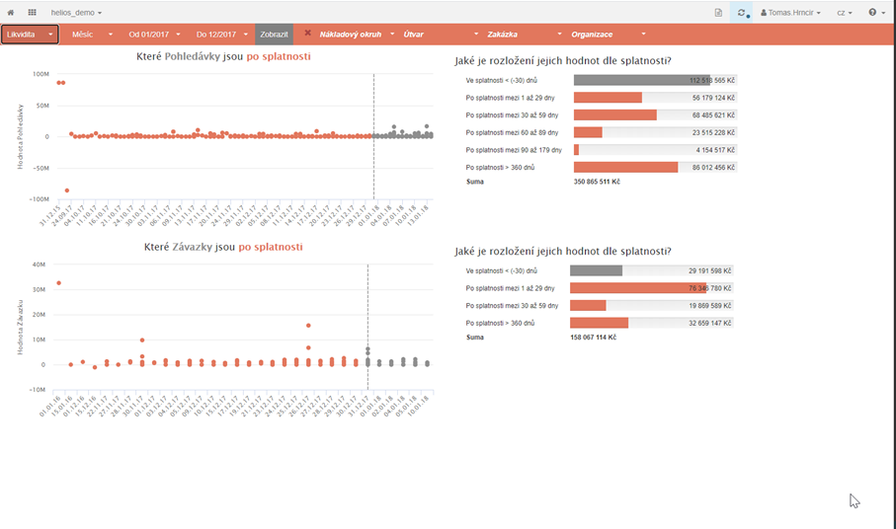This screenshot has width=896, height=529.
Task: Click the refresh sync icon
Action: coord(742,12)
